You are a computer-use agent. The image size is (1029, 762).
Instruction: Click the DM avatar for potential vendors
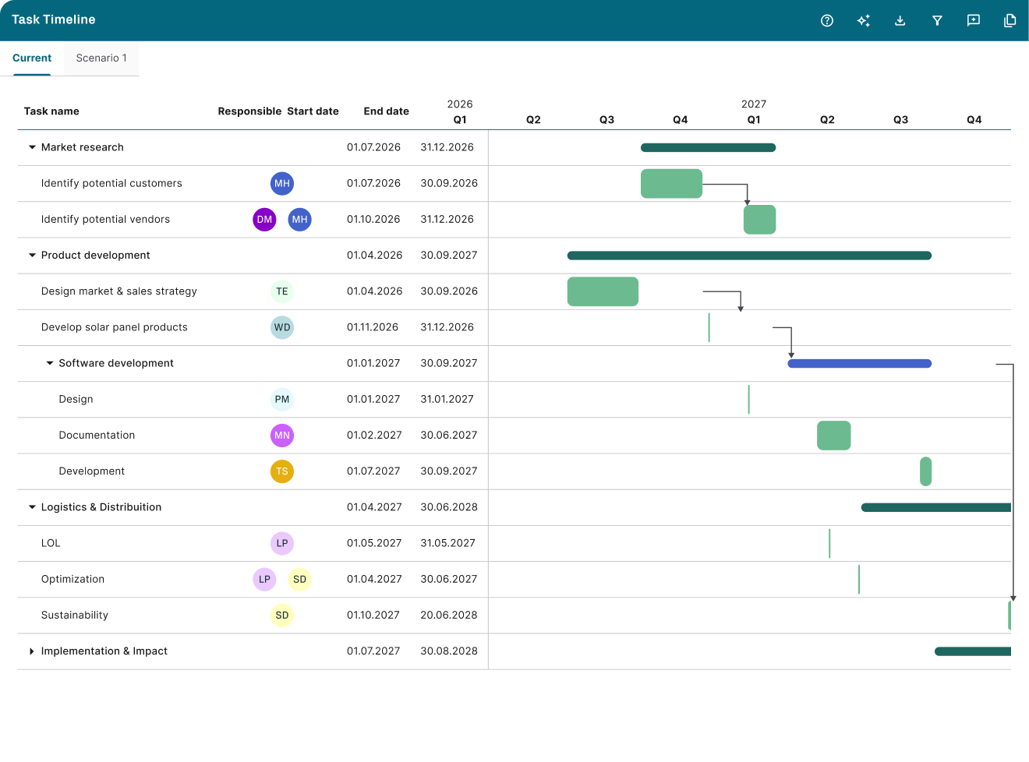[x=264, y=220]
